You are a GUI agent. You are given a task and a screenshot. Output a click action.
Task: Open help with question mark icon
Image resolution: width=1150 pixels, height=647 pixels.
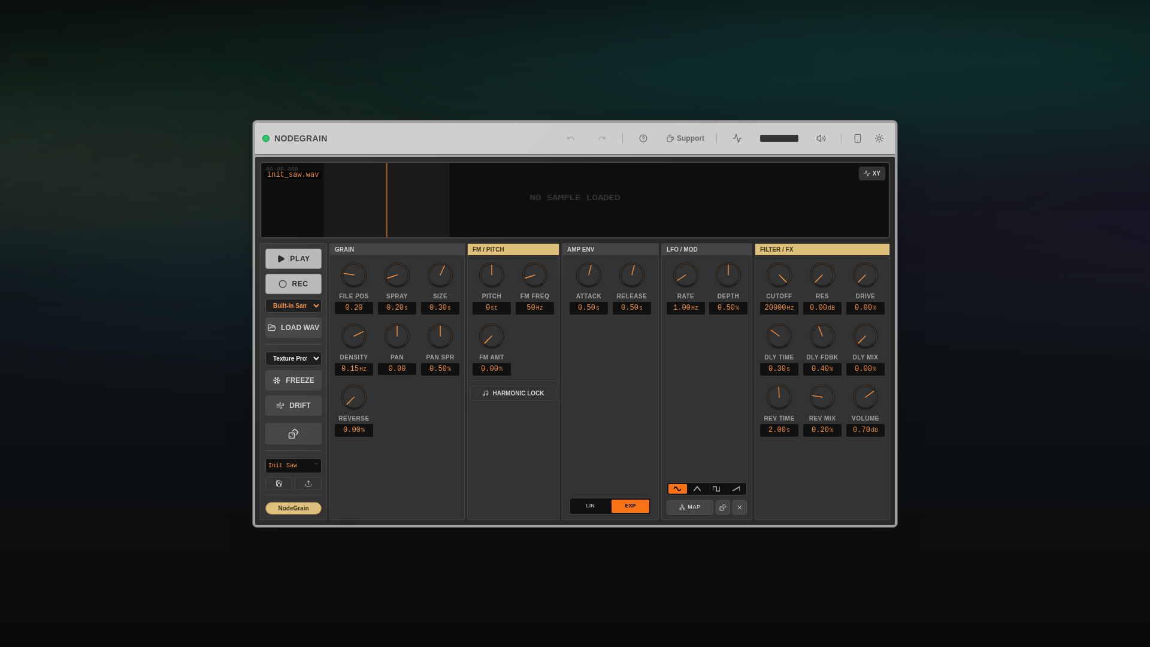643,138
